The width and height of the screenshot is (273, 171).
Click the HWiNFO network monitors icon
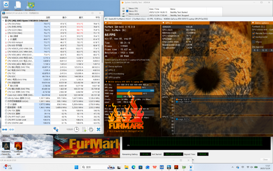56,129
